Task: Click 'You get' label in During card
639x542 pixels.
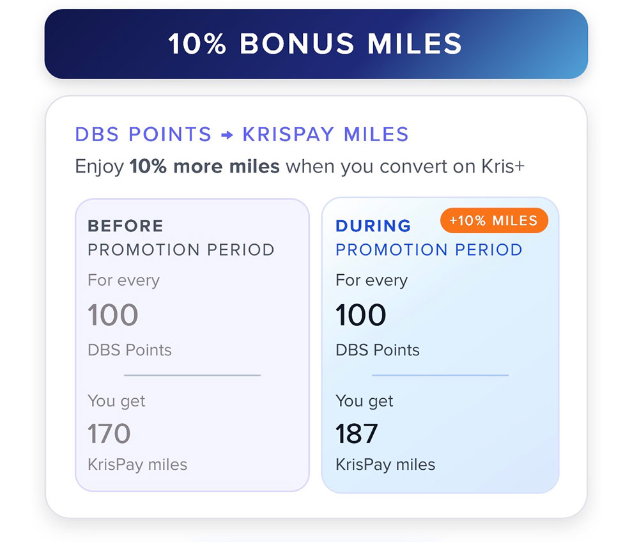Action: (364, 401)
